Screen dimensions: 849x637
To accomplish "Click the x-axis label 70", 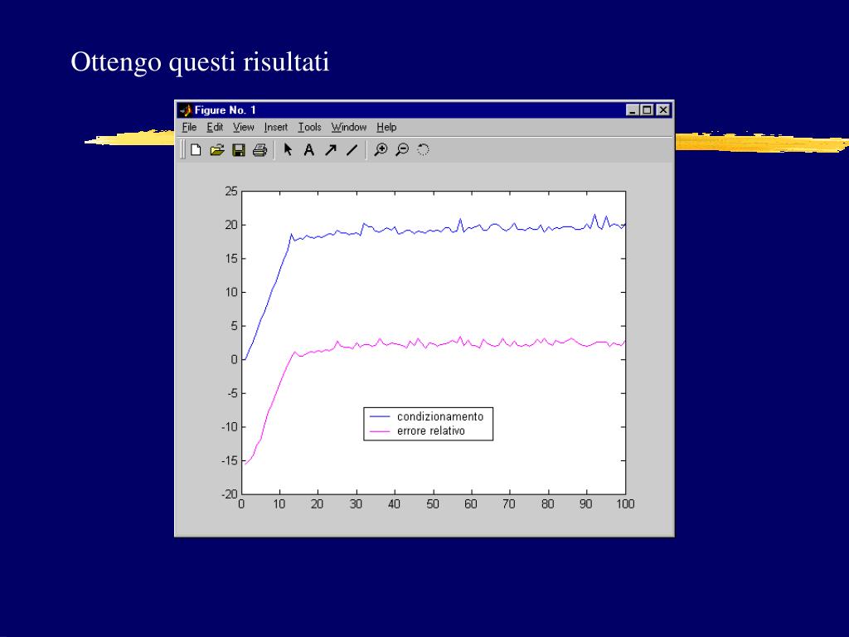I will pos(509,504).
